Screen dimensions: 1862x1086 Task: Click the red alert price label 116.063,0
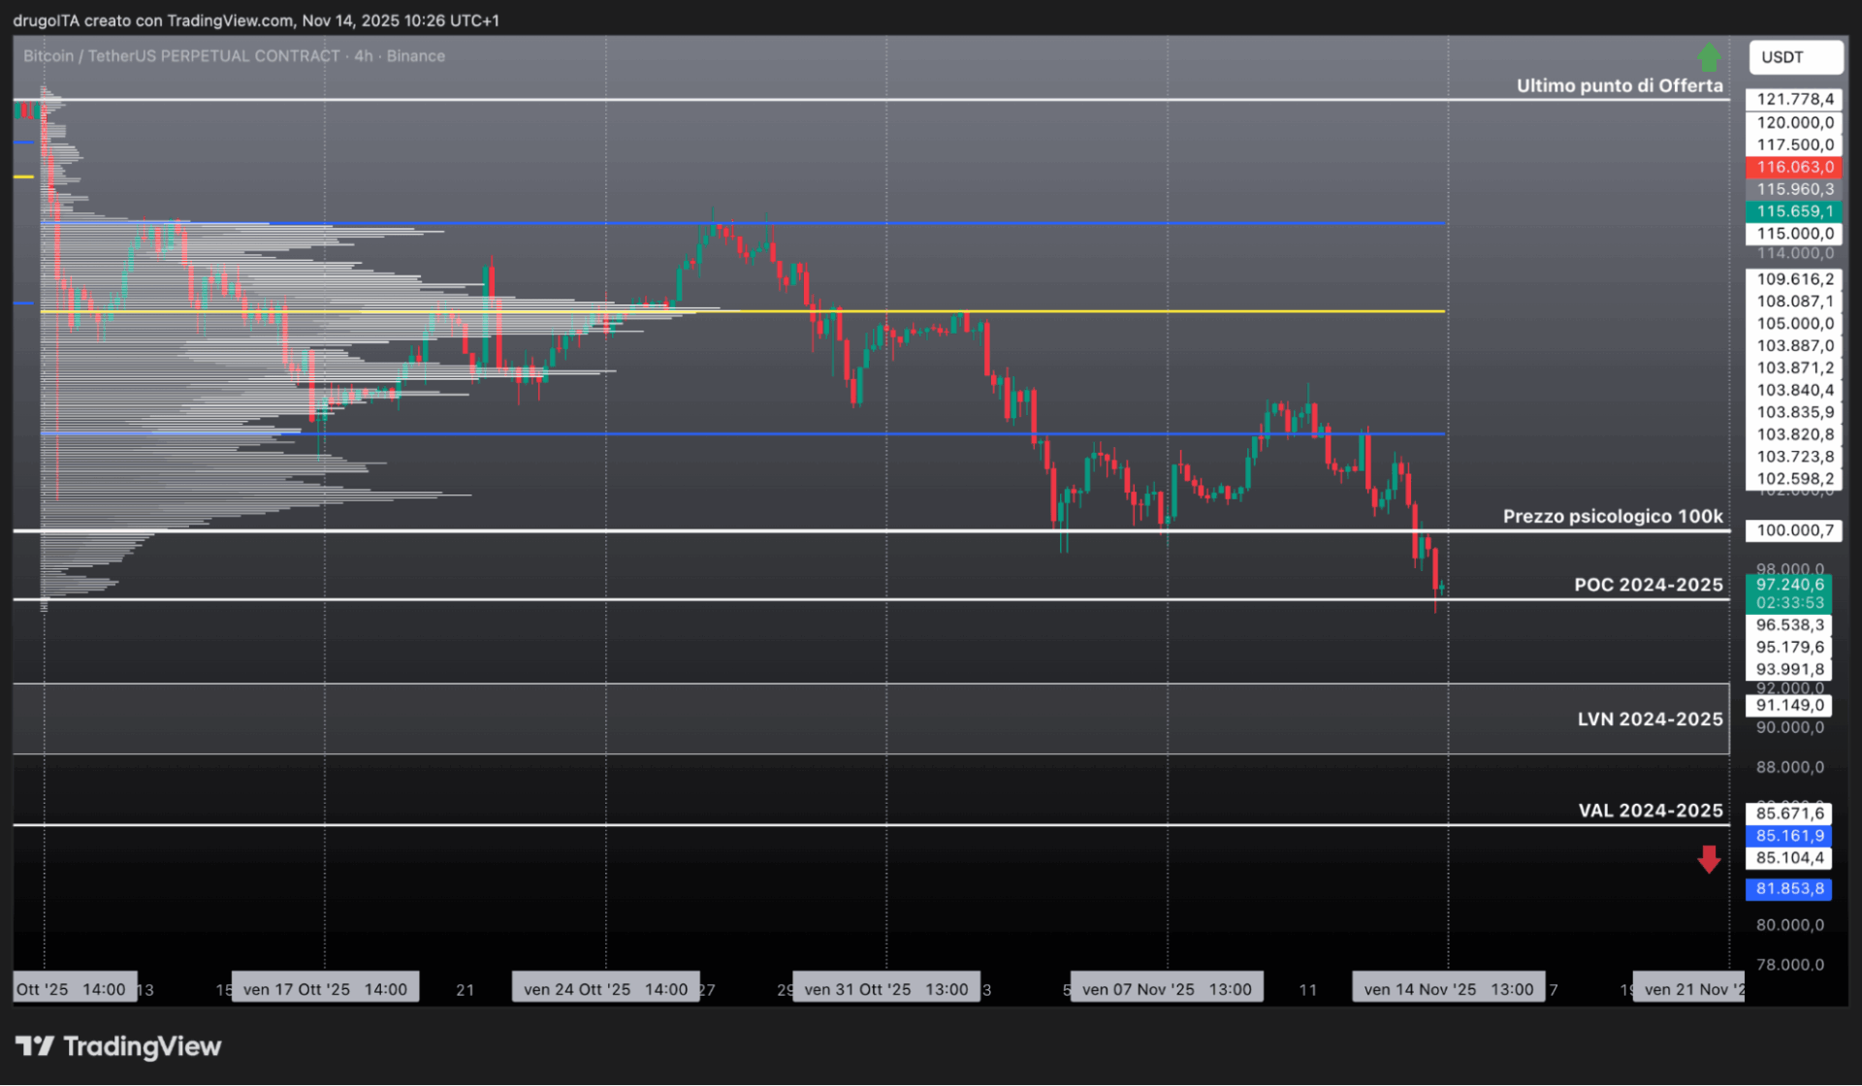1795,167
